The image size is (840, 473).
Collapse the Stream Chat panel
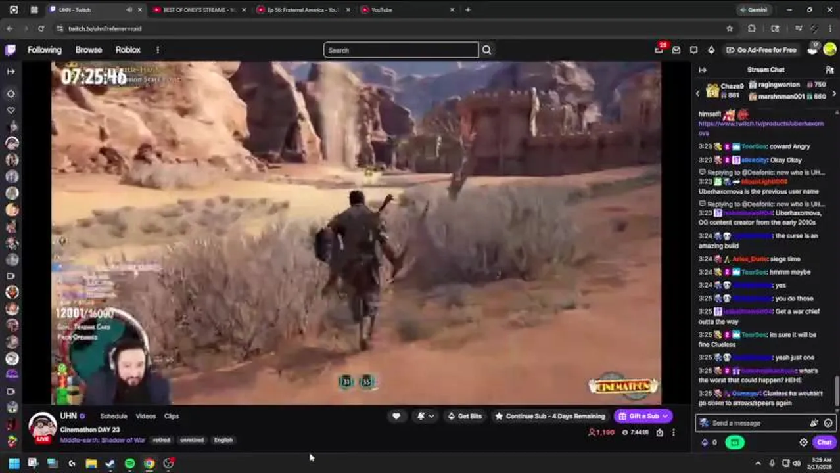pos(703,70)
